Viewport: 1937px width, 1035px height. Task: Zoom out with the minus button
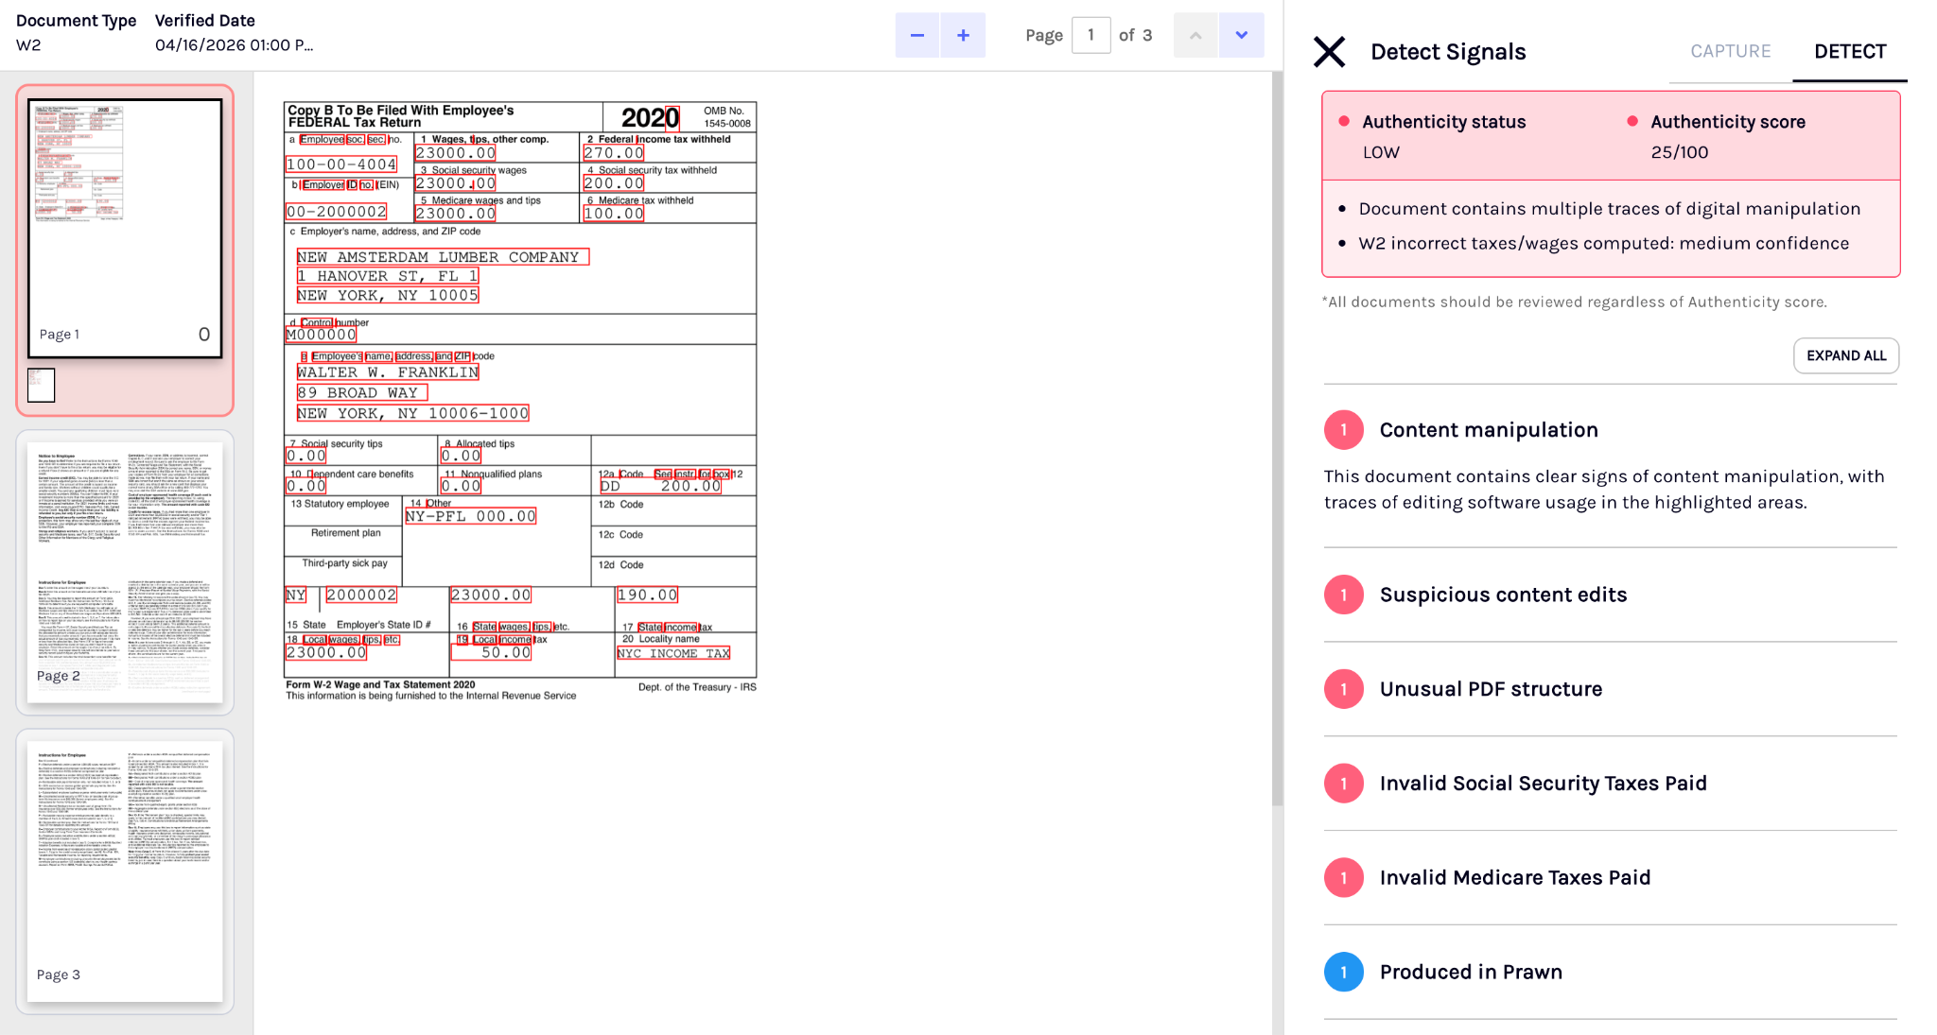pos(916,35)
